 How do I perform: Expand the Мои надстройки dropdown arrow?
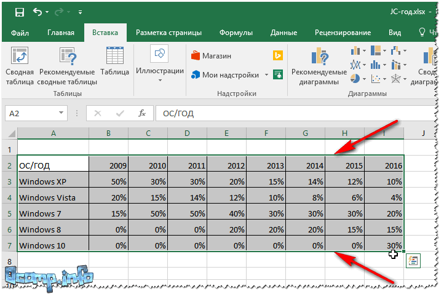pos(266,75)
